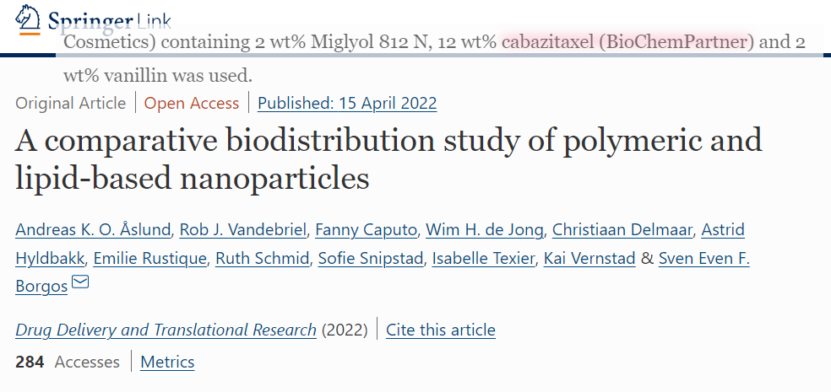Select author Fanny Caputo

pos(367,229)
